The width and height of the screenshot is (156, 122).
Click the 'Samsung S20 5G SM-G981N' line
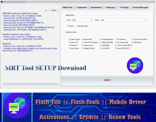coord(18,25)
